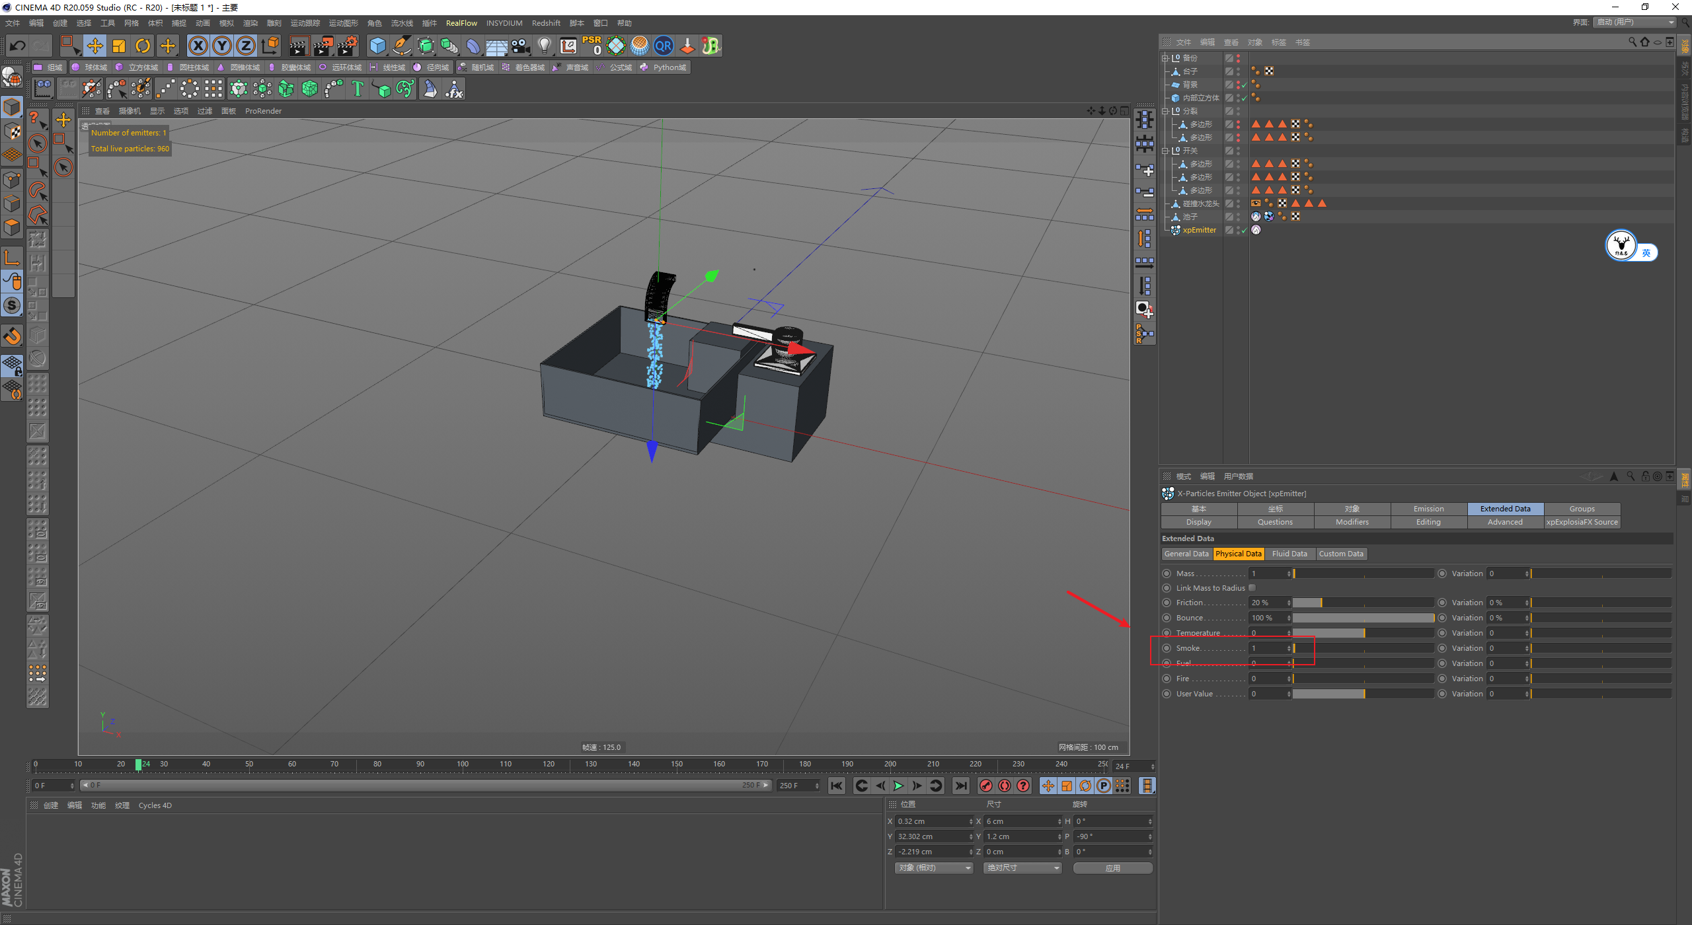
Task: Click the light bulb icon
Action: [544, 46]
